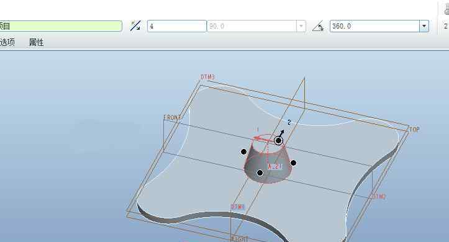Screen dimensions: 449x242
Task: Open the 属性 tab
Action: tap(37, 42)
